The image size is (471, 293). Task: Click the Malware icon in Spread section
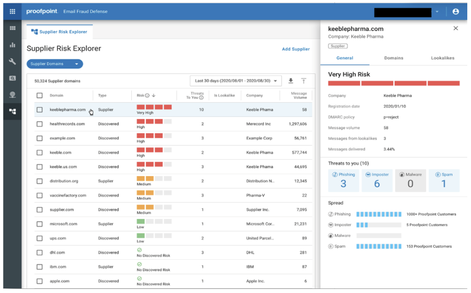click(331, 236)
